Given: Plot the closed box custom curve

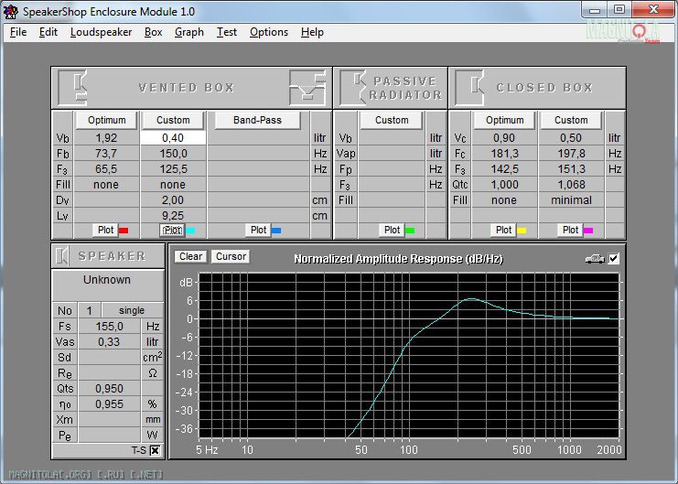Looking at the screenshot, I should [x=570, y=230].
